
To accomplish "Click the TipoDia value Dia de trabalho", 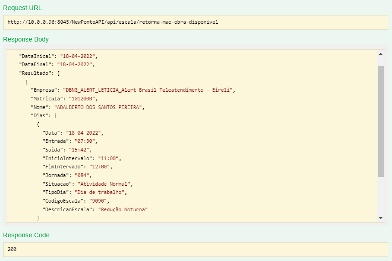I will [100, 192].
